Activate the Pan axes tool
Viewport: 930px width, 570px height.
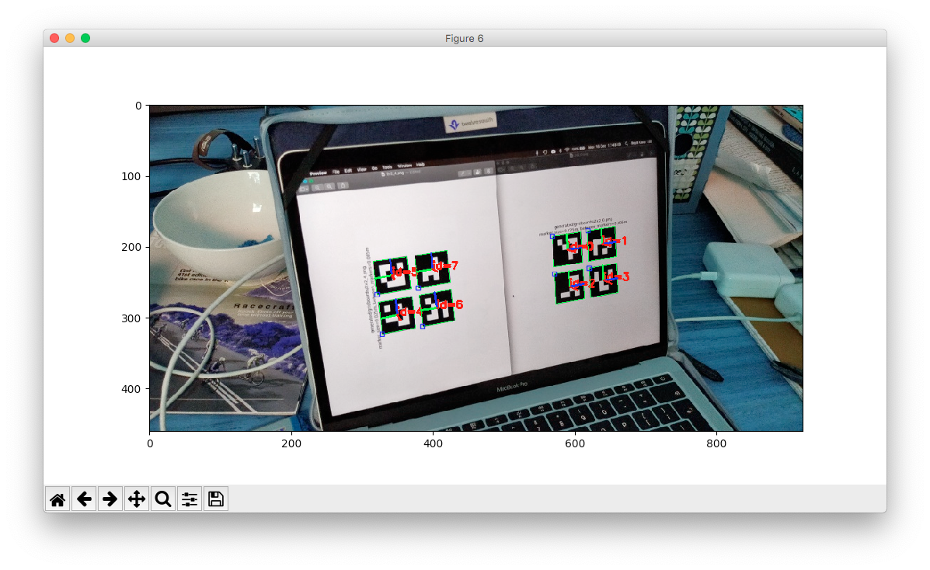(x=137, y=499)
